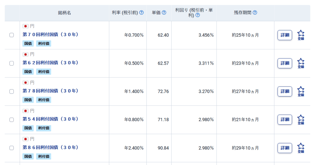Viewport: 314px width, 165px height.
Task: Click help icon next to 残存期間
Action: [x=255, y=13]
